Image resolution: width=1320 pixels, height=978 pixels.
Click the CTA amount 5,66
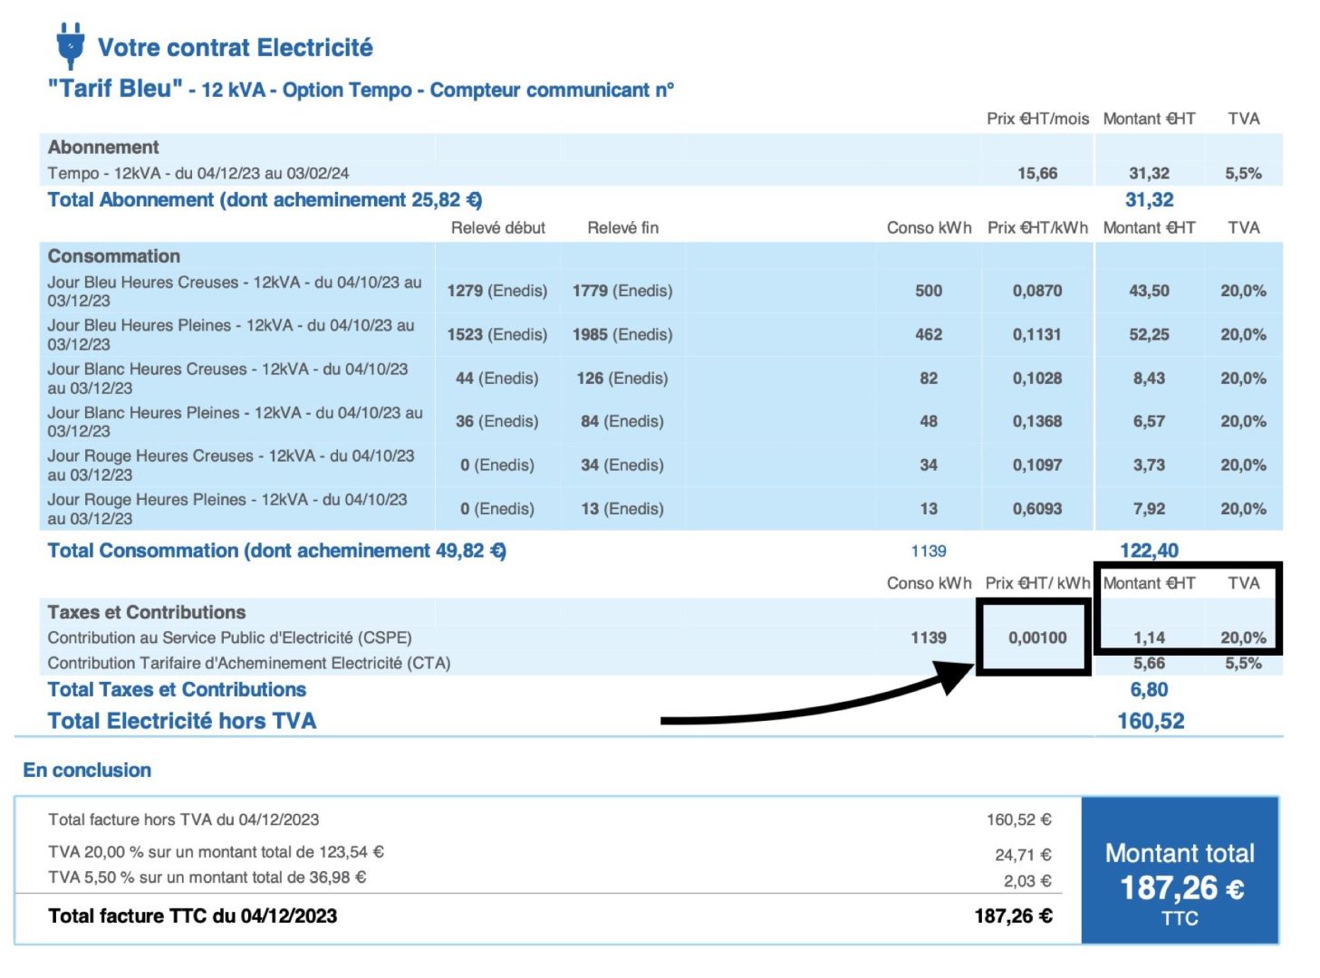(1149, 663)
